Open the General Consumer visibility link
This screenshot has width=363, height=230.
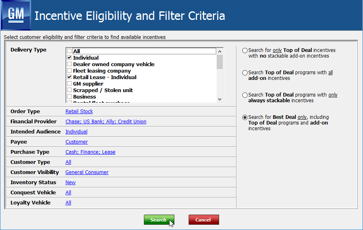[87, 172]
